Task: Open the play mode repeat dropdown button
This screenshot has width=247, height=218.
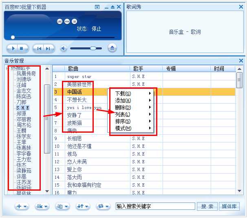Action: pyautogui.click(x=103, y=206)
